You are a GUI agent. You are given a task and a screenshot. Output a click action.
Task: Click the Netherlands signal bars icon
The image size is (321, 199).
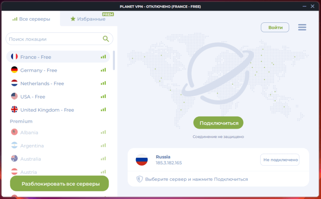tap(103, 83)
